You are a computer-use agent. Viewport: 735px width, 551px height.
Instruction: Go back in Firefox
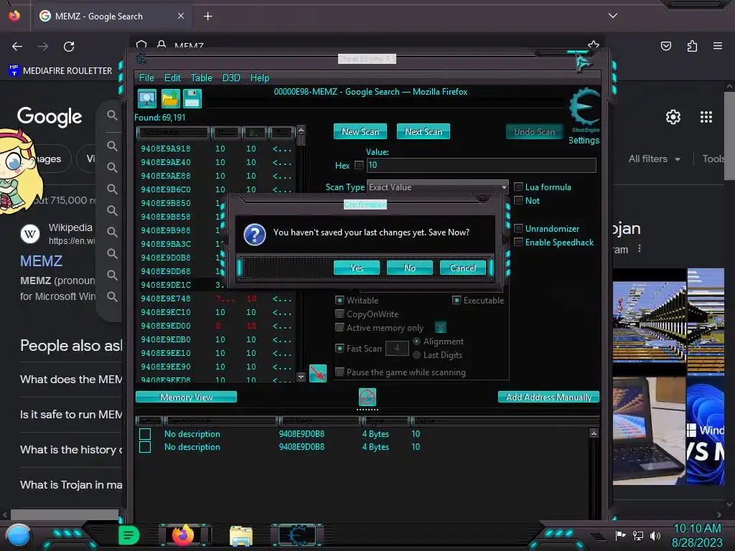(17, 47)
